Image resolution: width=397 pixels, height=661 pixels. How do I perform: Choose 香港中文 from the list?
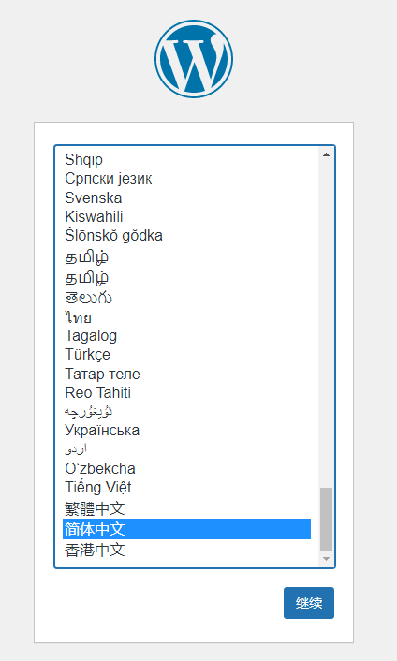click(186, 550)
